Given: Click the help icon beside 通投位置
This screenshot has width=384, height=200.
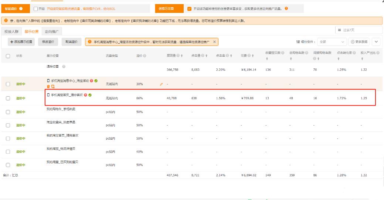Looking at the screenshot, I should [64, 67].
